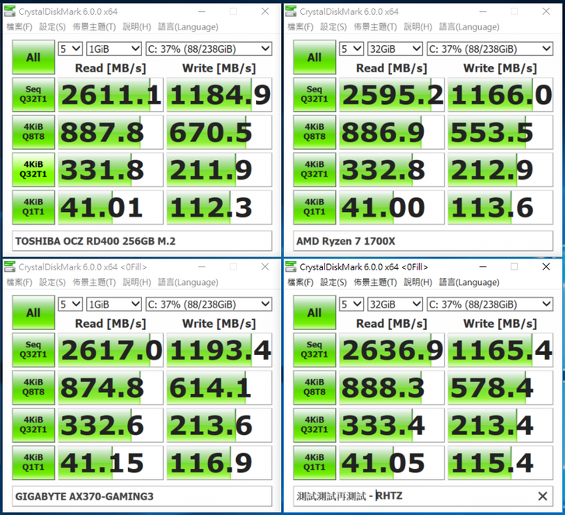Run All tests in the TOSHIBA OCZ window
565x515 pixels.
pyautogui.click(x=33, y=57)
